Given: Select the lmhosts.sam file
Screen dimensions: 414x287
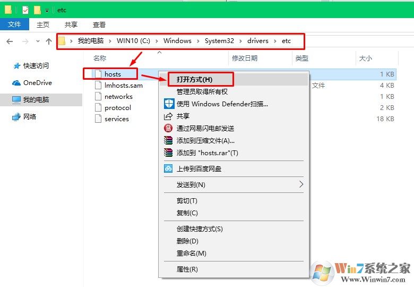Looking at the screenshot, I should pos(124,86).
